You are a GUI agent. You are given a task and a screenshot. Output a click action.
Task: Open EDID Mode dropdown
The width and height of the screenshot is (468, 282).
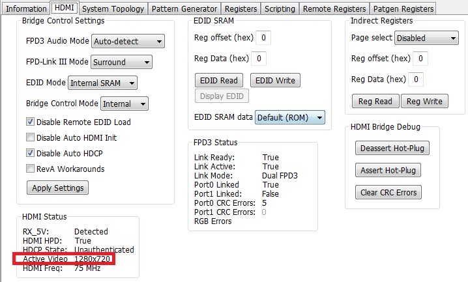point(103,83)
